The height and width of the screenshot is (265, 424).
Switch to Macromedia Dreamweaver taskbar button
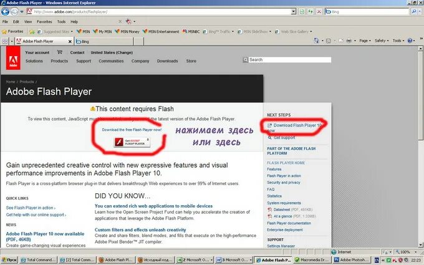[312, 260]
